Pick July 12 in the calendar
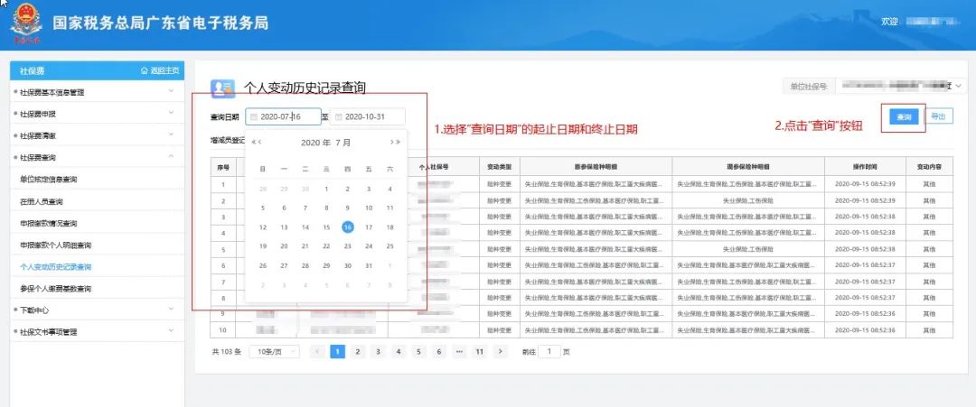The height and width of the screenshot is (407, 976). (x=263, y=227)
